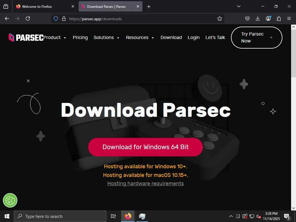Close the Welcome to Firefox tab
The width and height of the screenshot is (296, 222).
(x=73, y=6)
